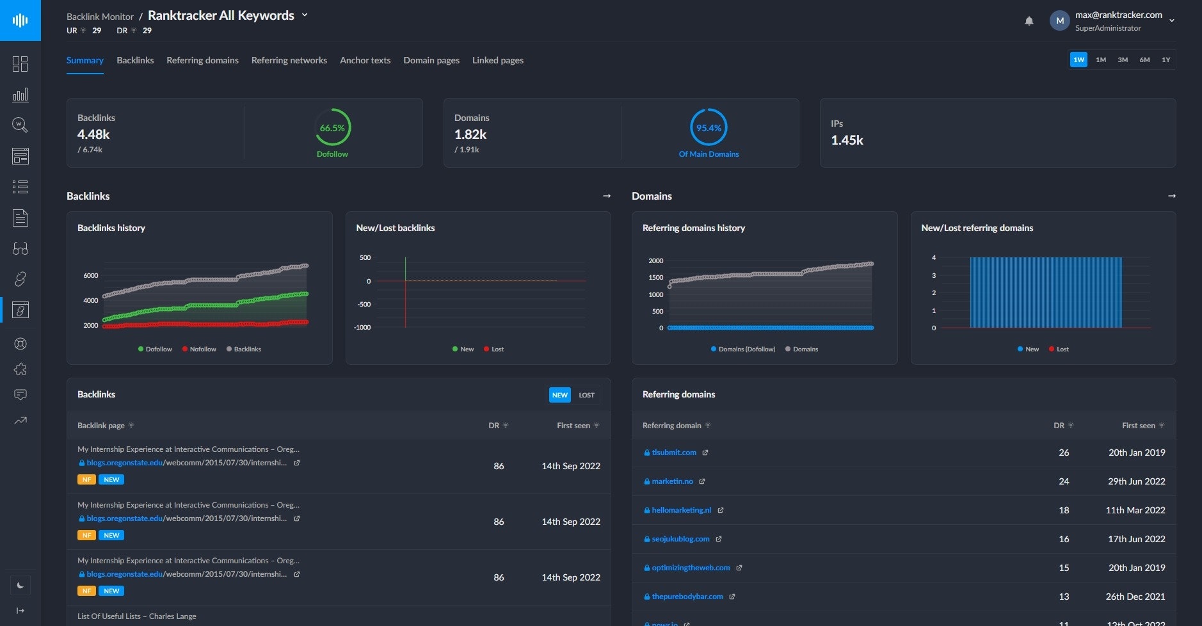Select the 1Y time range
Screen dimensions: 1202x626
point(1166,60)
